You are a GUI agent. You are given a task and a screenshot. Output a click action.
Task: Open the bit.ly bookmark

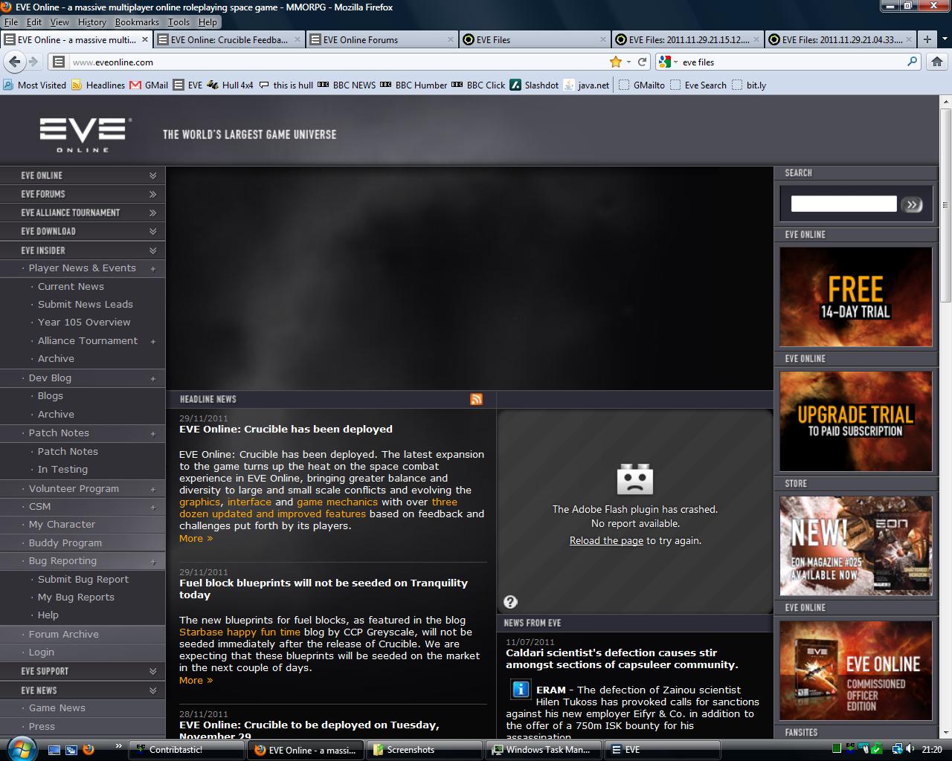pos(749,85)
